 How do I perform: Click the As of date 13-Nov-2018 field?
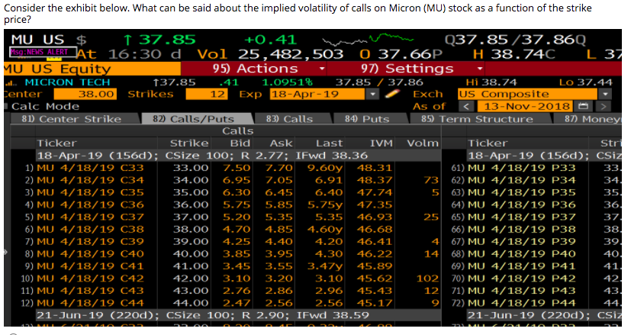524,106
